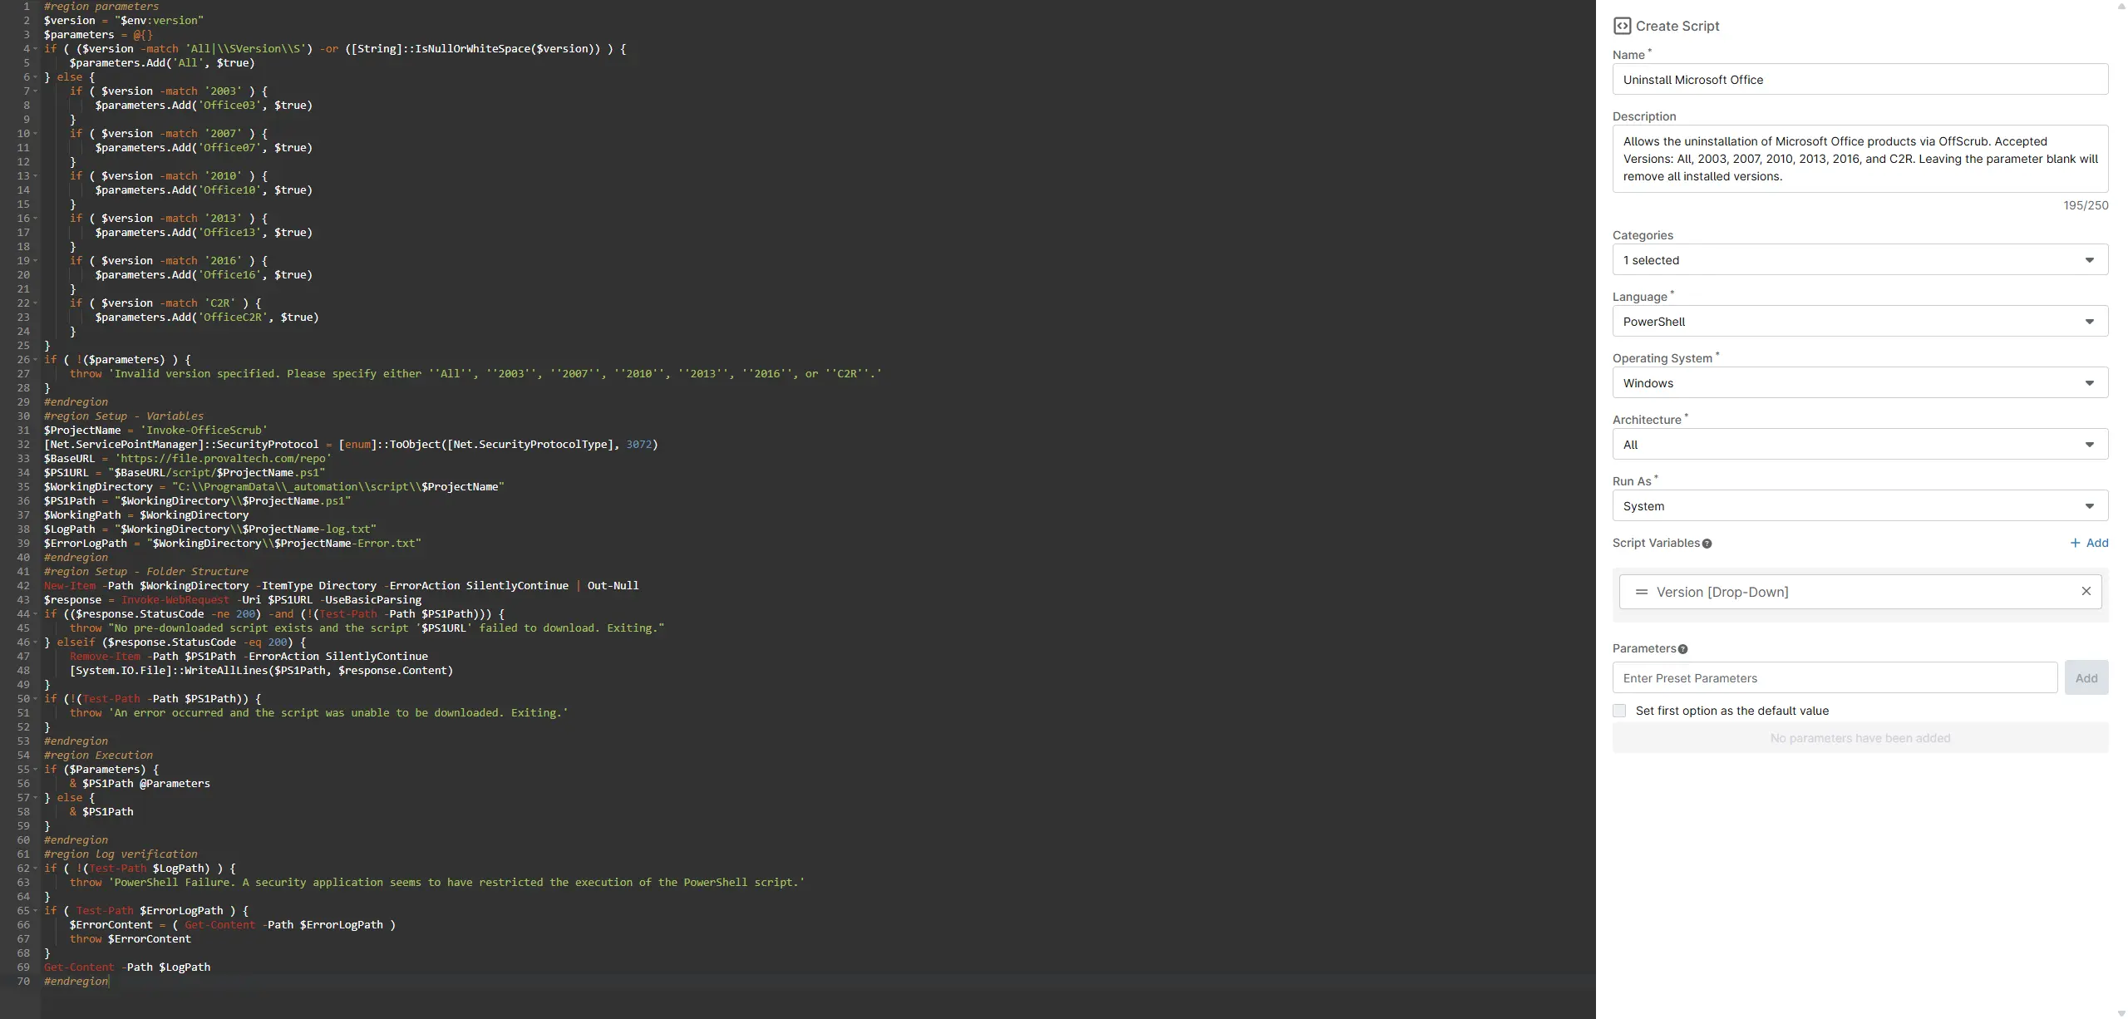2128x1019 pixels.
Task: Open the Run As dropdown
Action: [1860, 506]
